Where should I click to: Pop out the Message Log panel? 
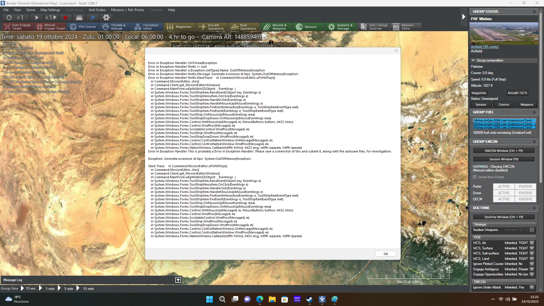178,280
